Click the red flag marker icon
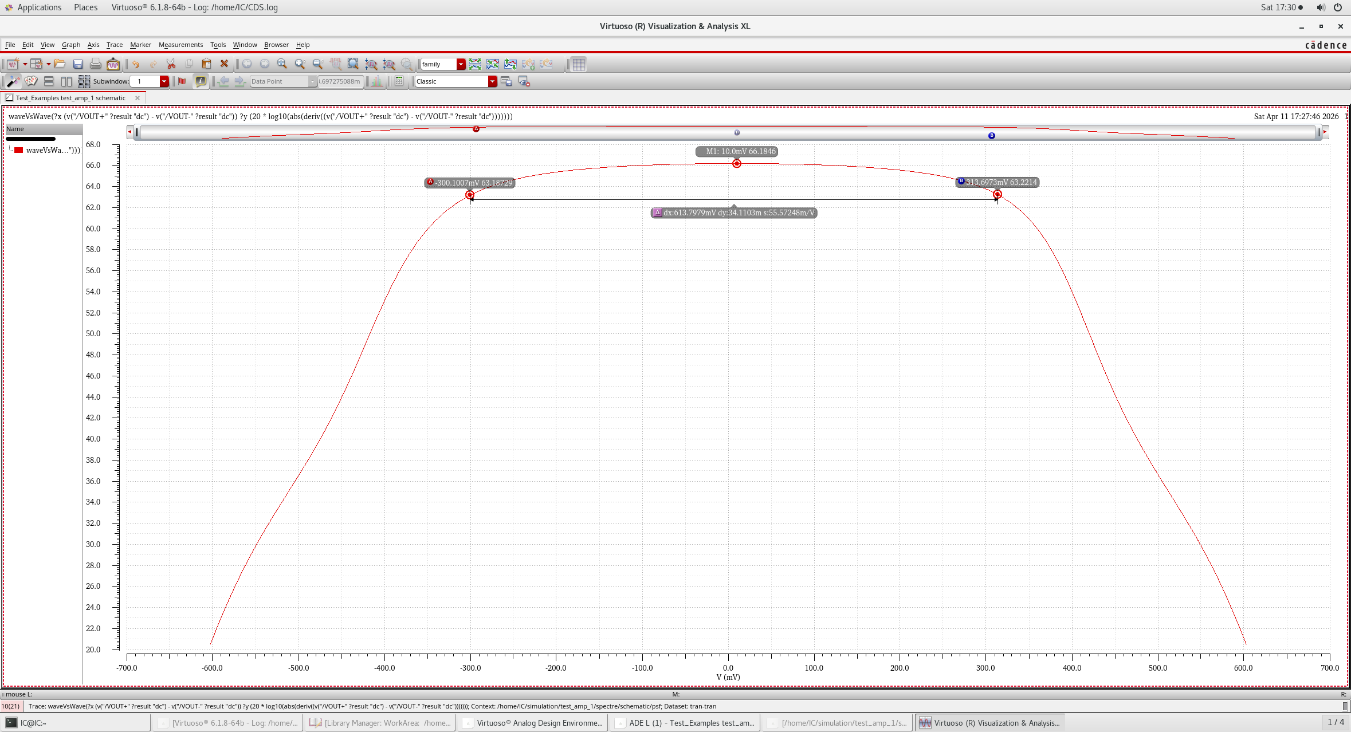The image size is (1351, 732). [x=182, y=81]
